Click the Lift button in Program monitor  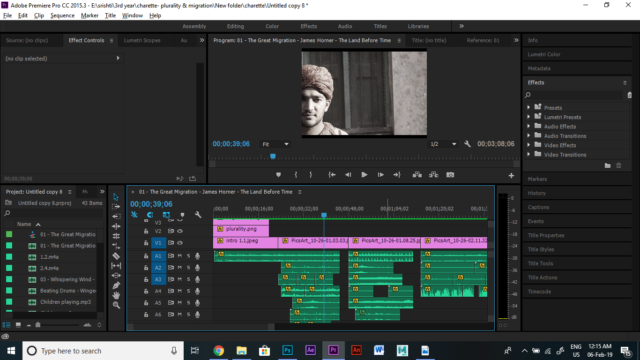(417, 175)
